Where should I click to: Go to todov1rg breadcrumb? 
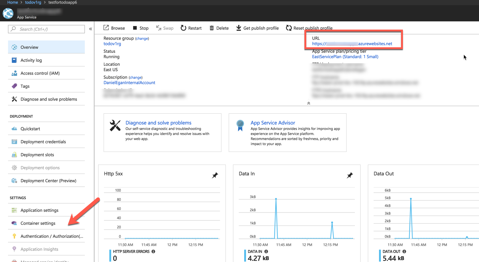coord(33,3)
